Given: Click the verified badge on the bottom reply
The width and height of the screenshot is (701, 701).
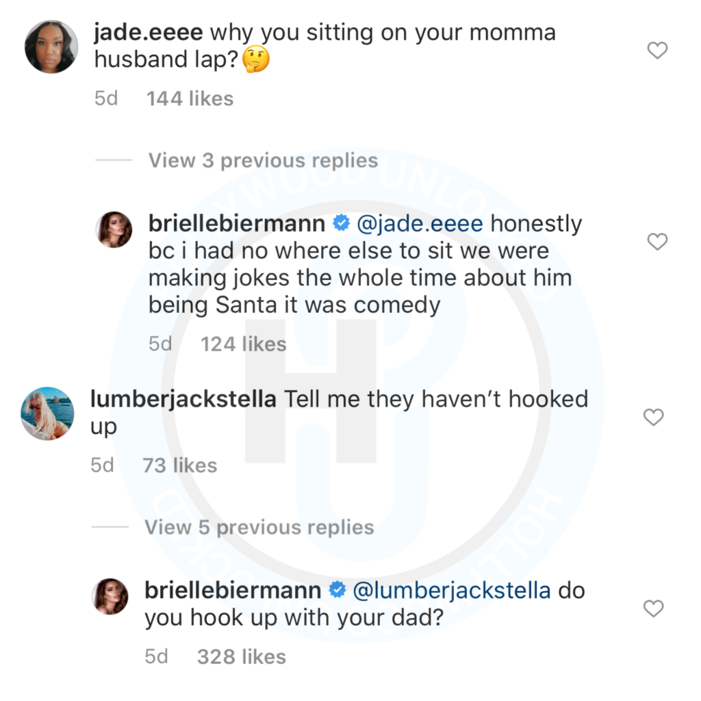Looking at the screenshot, I should [x=337, y=589].
